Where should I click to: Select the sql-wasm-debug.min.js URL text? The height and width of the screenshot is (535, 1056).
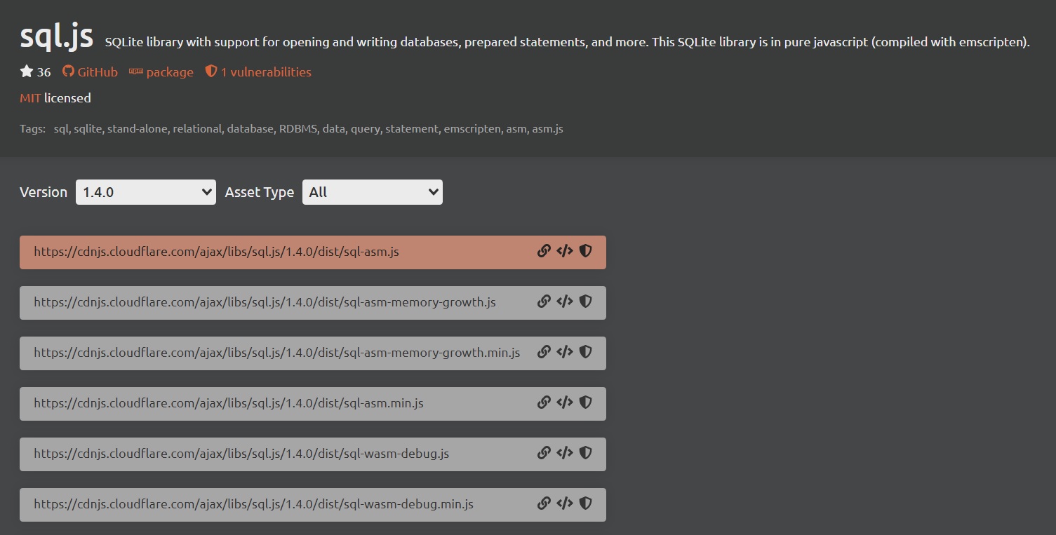pyautogui.click(x=253, y=503)
